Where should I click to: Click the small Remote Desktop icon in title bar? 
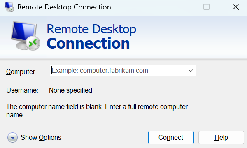(x=9, y=7)
